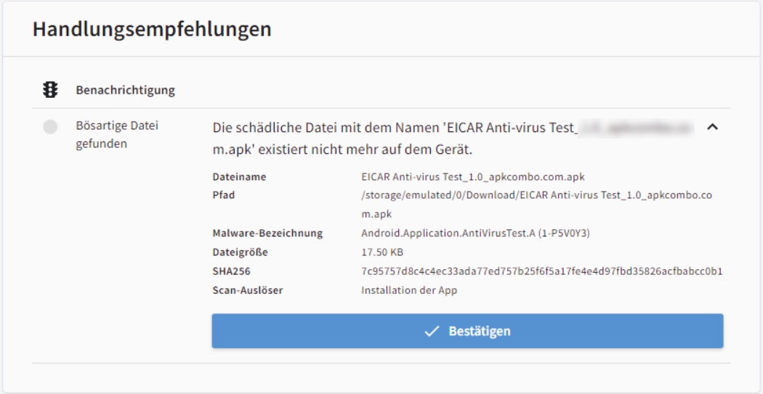Viewport: 763px width, 394px height.
Task: Click the Installation der App value
Action: (408, 290)
